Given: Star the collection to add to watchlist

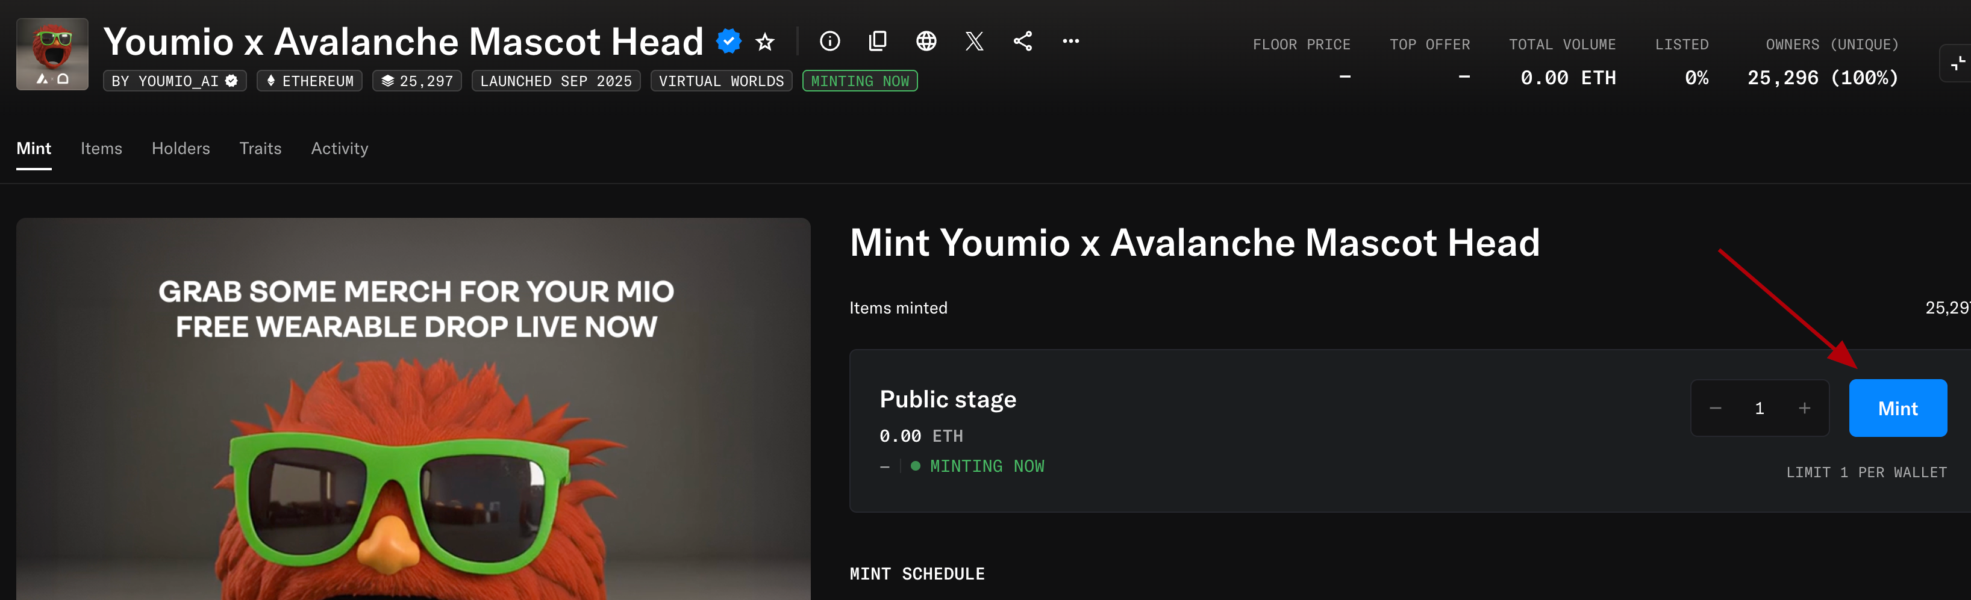Looking at the screenshot, I should 764,42.
